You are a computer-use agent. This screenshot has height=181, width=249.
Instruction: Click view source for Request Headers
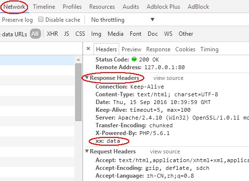pos(165,151)
